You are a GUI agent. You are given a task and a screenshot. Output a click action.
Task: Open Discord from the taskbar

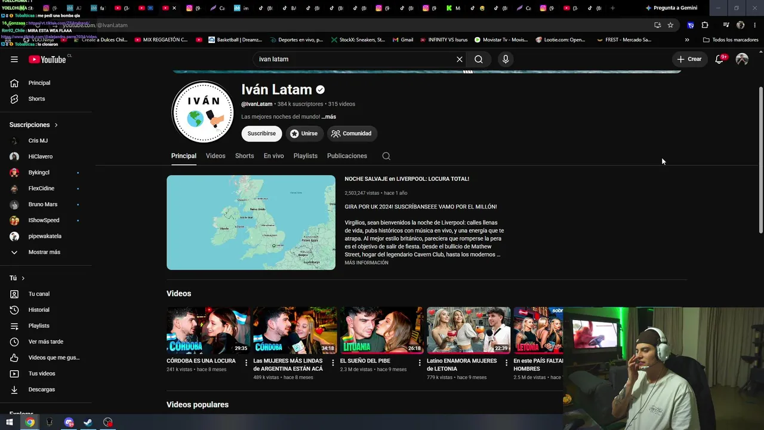[x=69, y=422]
